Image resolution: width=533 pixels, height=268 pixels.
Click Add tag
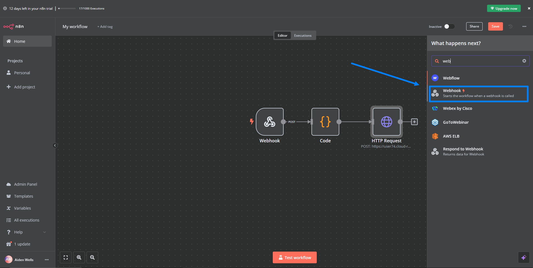pyautogui.click(x=105, y=27)
